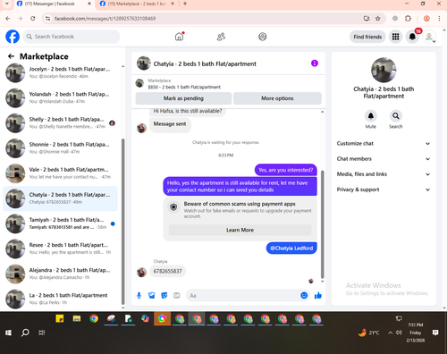Open Vale's conversation

click(x=61, y=173)
